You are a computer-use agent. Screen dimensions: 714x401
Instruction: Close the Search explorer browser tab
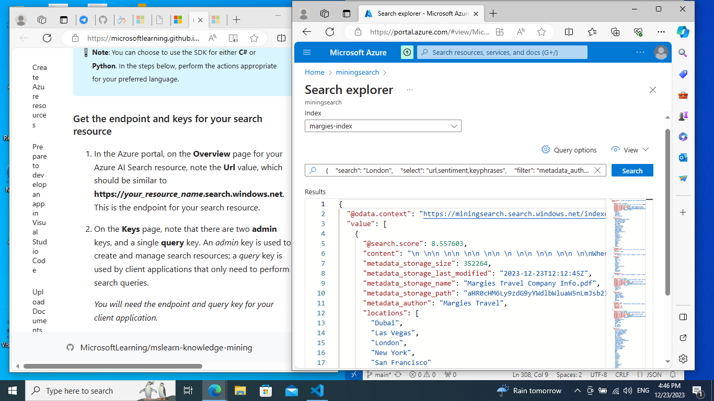476,14
